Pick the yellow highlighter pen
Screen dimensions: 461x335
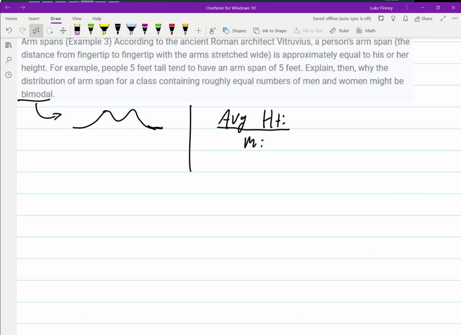pyautogui.click(x=104, y=30)
